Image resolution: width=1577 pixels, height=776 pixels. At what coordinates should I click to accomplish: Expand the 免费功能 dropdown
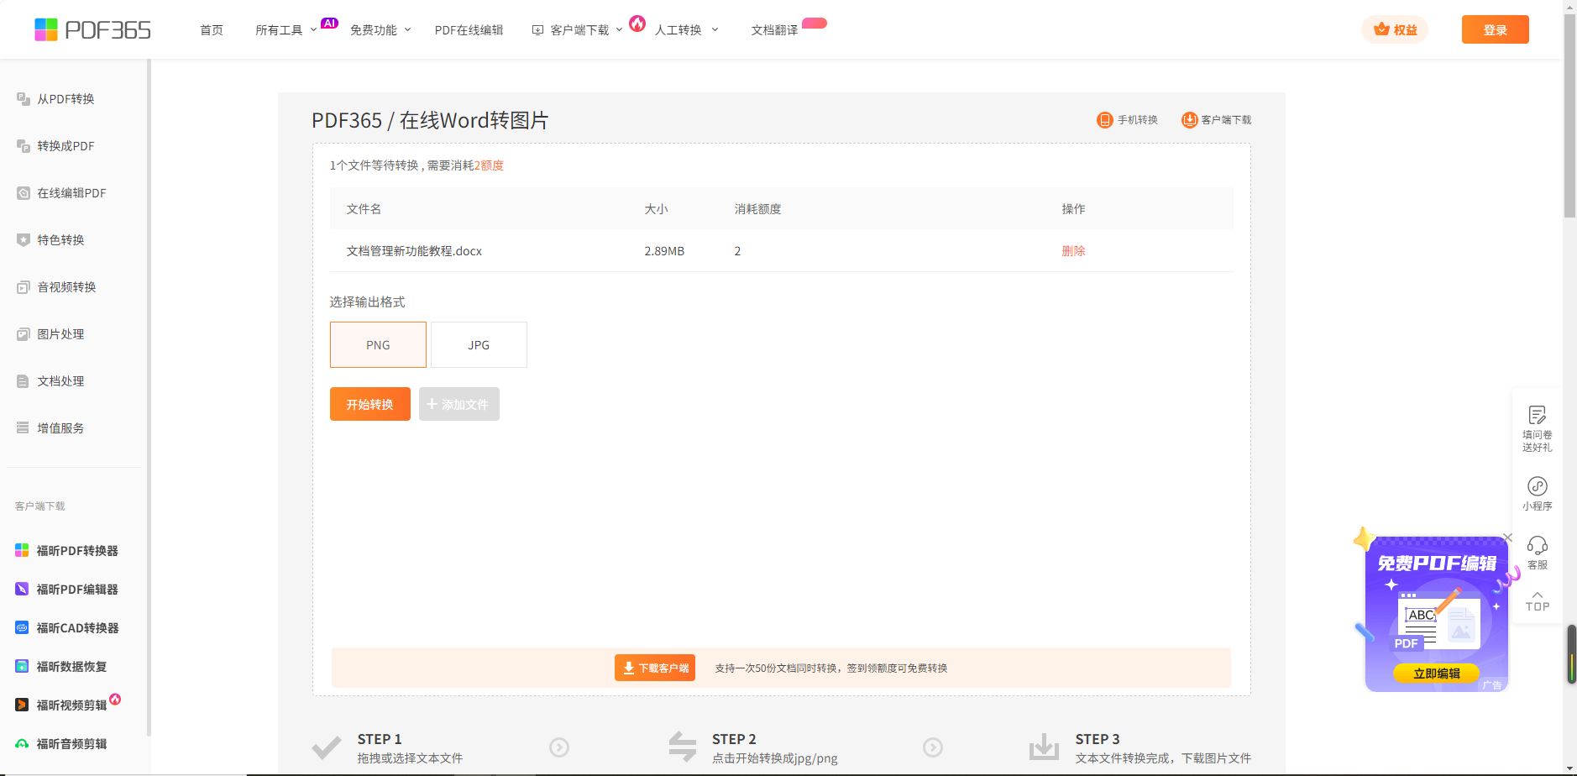(380, 30)
